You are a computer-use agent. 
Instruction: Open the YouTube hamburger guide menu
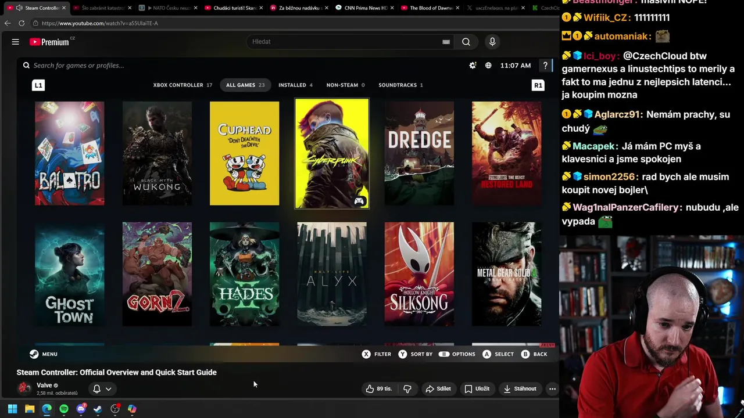click(x=16, y=42)
